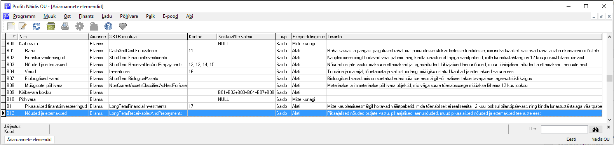The image size is (614, 145).
Task: Click the gray weight-shaped toolbar icon
Action: click(94, 26)
